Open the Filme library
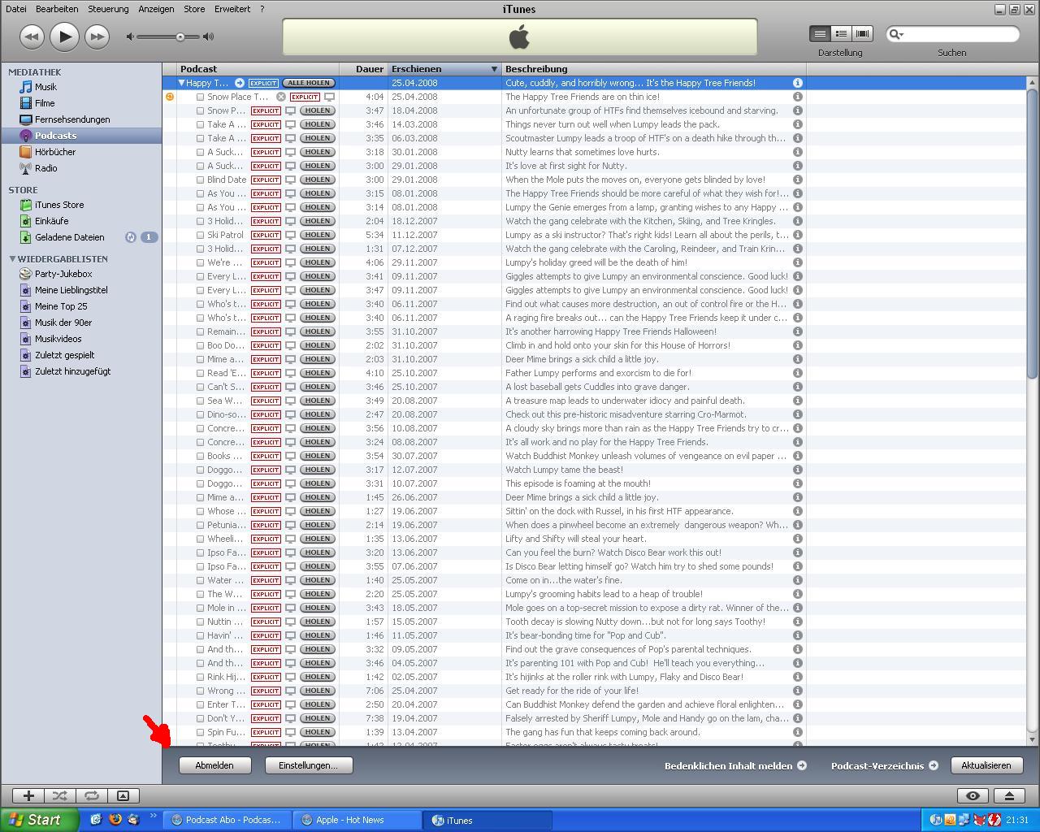The image size is (1040, 832). coord(45,103)
